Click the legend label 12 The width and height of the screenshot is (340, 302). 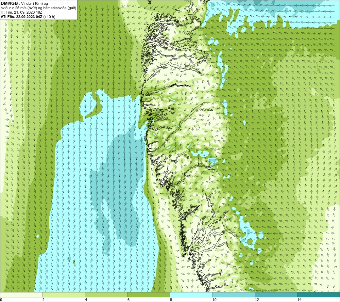(x=257, y=300)
